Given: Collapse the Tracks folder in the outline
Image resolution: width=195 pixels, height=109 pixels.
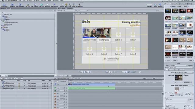Looking at the screenshot, I should click(2, 21).
